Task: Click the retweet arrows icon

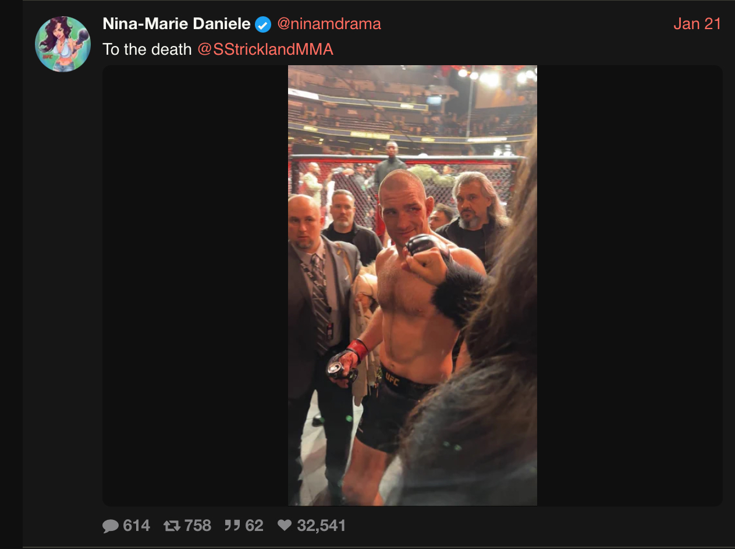Action: (x=172, y=526)
